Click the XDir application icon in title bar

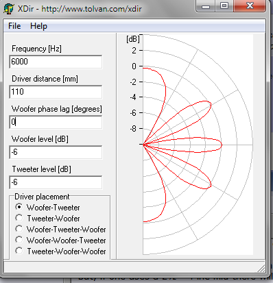[x=9, y=9]
